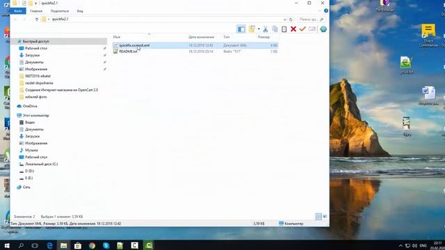Screen dimensions: 445x250
Task: Open the green Camtasia taskbar icon
Action: pyautogui.click(x=148, y=245)
